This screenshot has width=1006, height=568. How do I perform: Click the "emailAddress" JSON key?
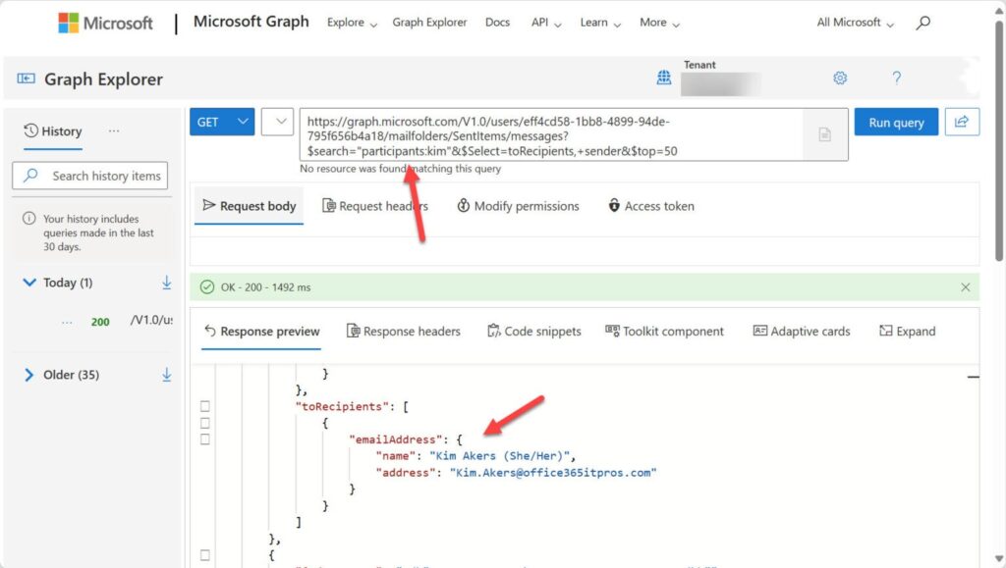[396, 439]
